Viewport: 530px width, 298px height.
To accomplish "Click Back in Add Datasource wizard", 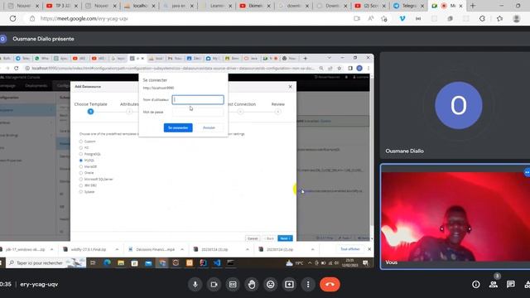I will click(x=268, y=238).
